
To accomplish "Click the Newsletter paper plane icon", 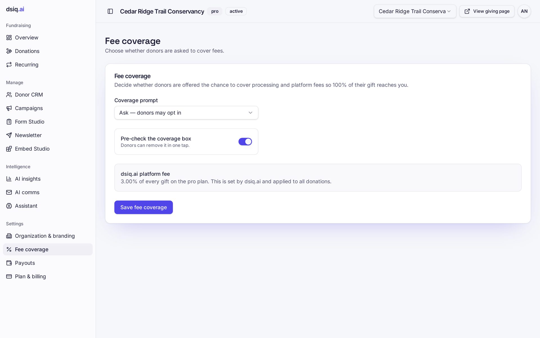I will [9, 135].
